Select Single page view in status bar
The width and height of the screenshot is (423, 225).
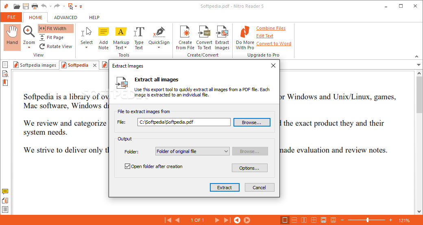[x=285, y=220]
